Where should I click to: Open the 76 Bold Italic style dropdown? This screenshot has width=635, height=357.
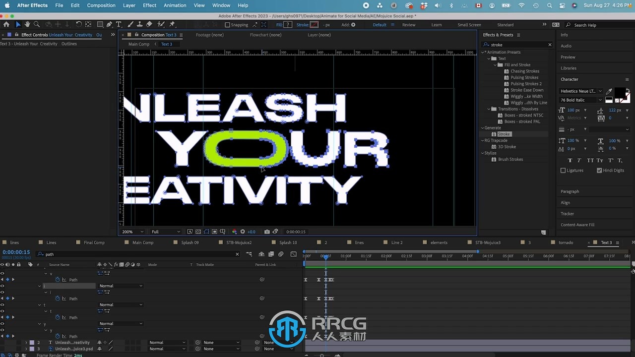point(580,100)
